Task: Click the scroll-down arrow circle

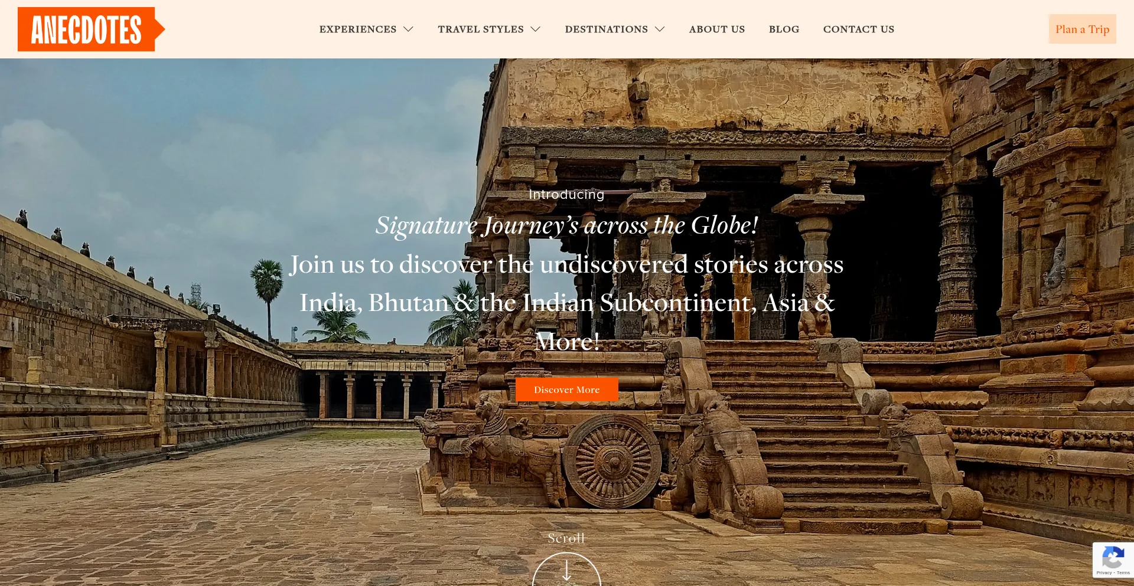Action: [566, 569]
